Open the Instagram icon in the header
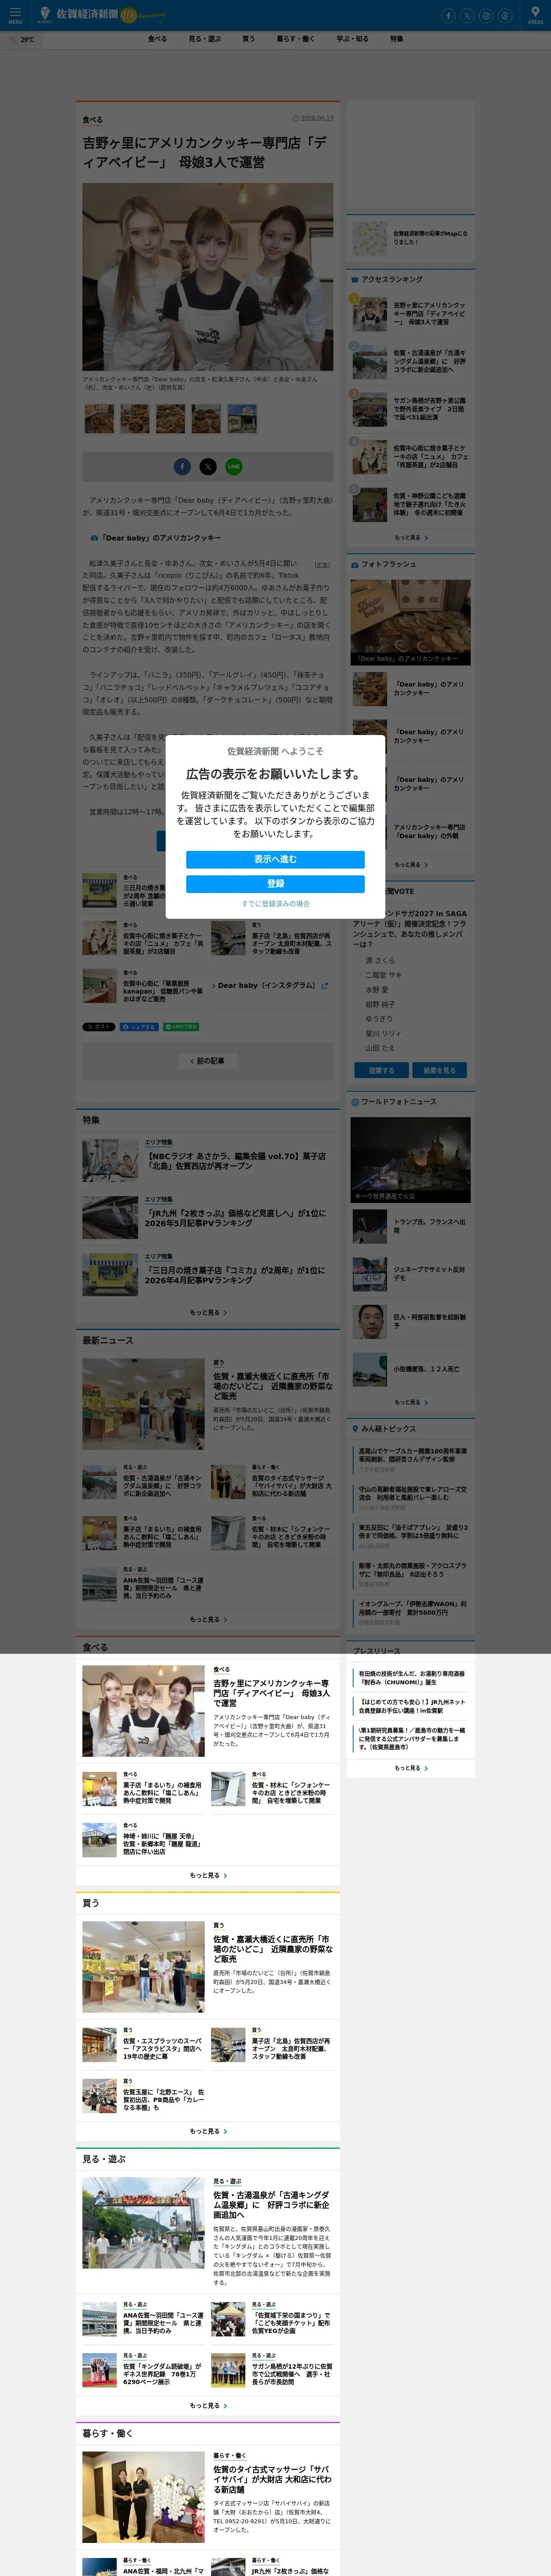Viewport: 551px width, 2576px height. point(486,16)
